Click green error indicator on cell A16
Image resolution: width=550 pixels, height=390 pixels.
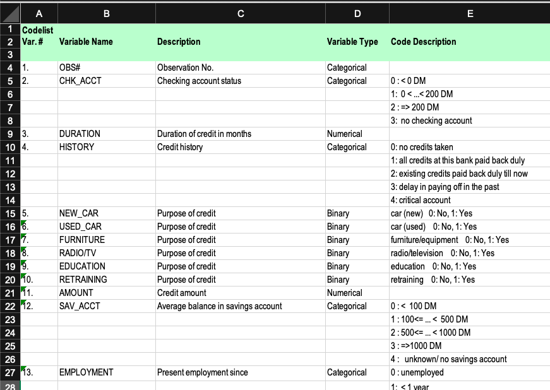pyautogui.click(x=23, y=223)
